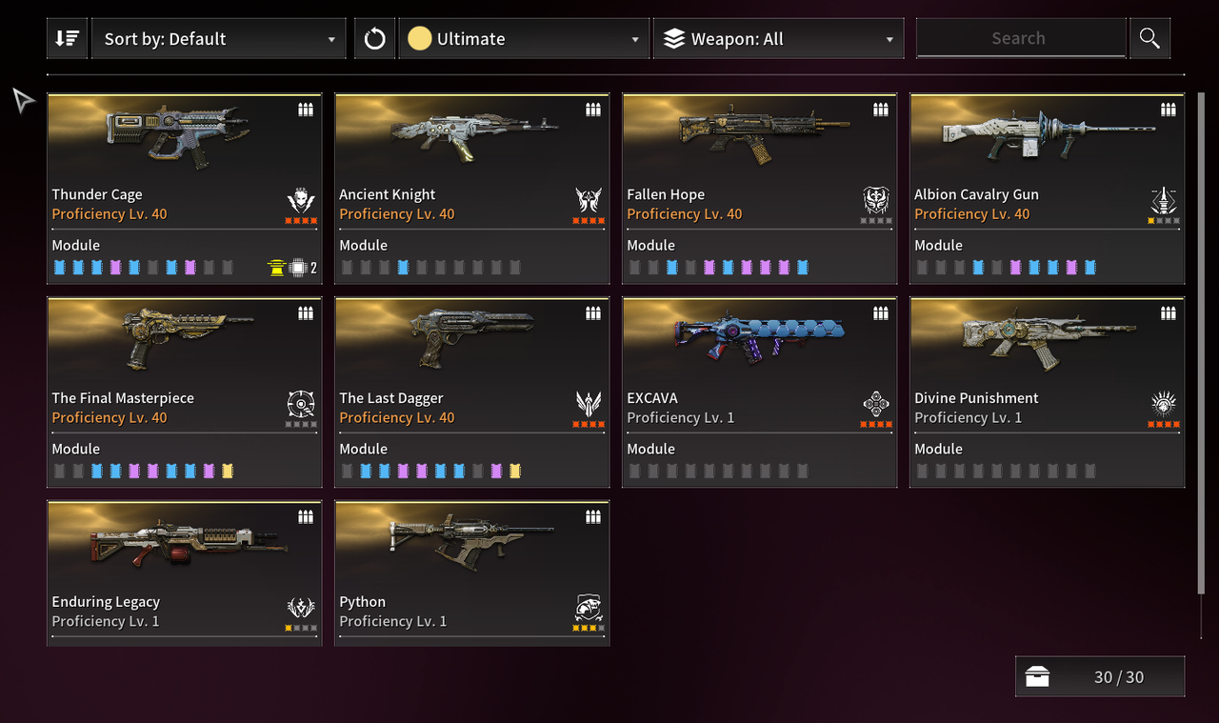This screenshot has width=1219, height=723.
Task: Click the Fallen Hope unique ability emblem
Action: pos(876,200)
